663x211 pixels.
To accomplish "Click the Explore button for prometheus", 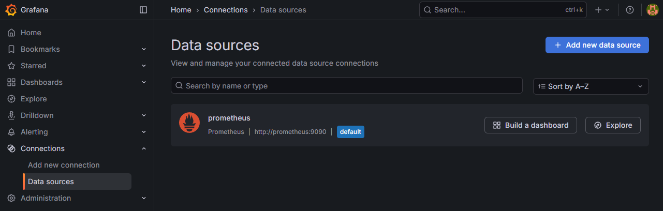I will (x=613, y=125).
